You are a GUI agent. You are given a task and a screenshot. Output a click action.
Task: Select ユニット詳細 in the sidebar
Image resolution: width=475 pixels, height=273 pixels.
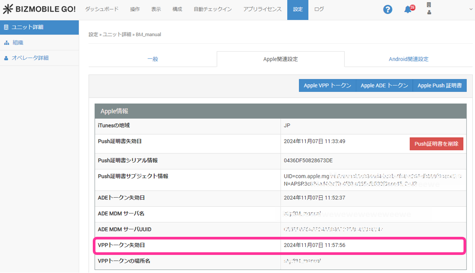click(27, 27)
